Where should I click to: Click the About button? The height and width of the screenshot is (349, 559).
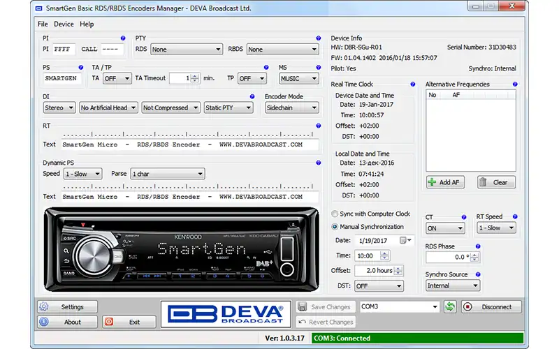(67, 322)
